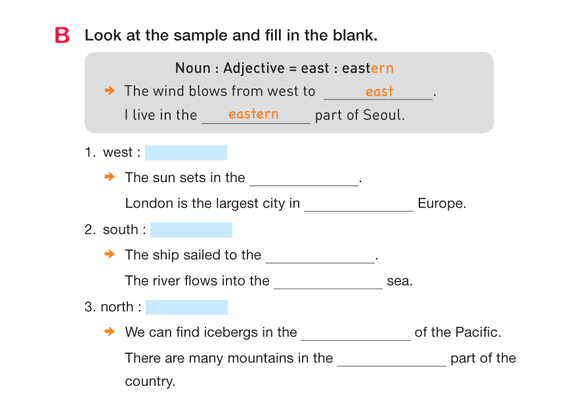This screenshot has width=573, height=401.
Task: Click the orange sample answer 'east'
Action: click(x=379, y=91)
